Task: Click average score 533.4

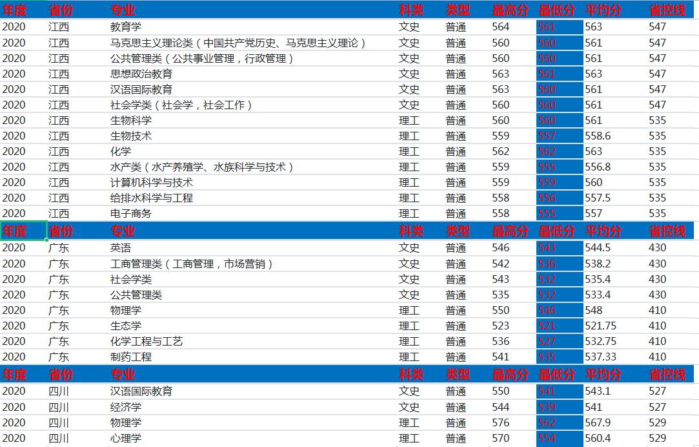Action: pos(598,295)
